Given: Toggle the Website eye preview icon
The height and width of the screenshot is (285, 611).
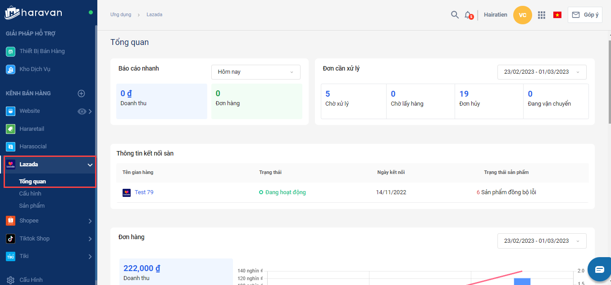Looking at the screenshot, I should [82, 111].
